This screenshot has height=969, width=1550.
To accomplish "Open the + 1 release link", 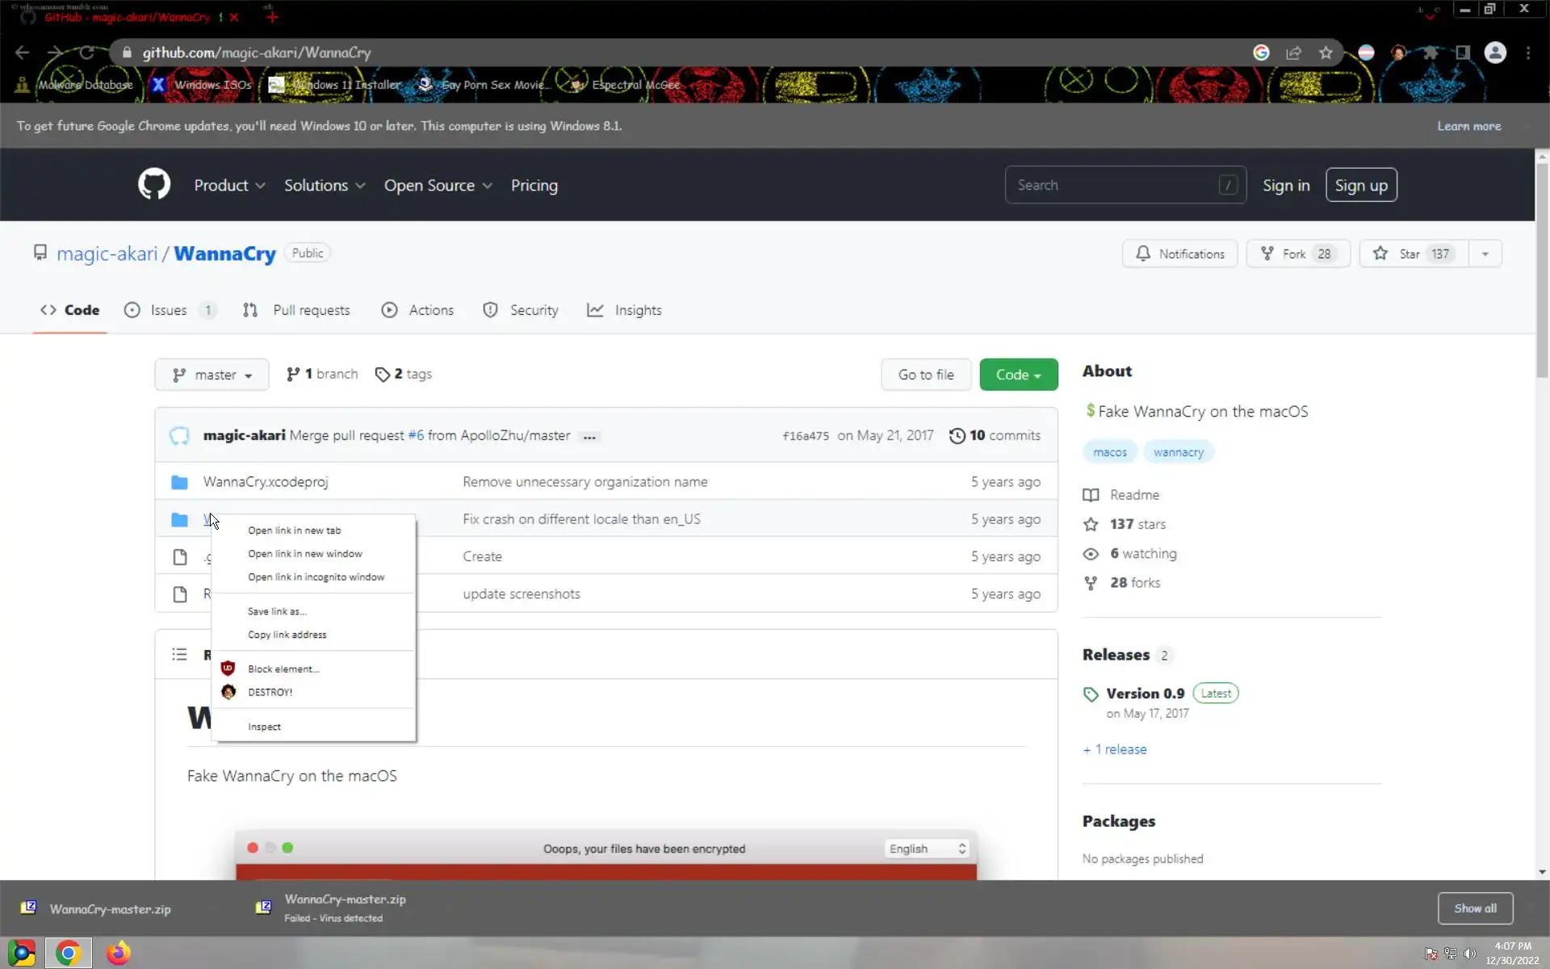I will (x=1114, y=749).
